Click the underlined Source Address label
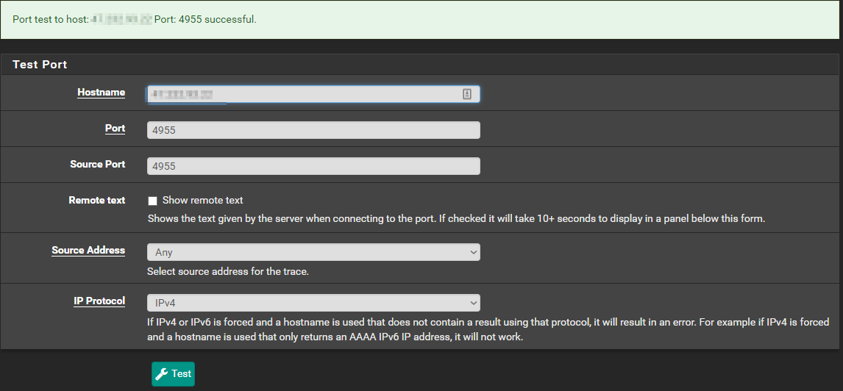This screenshot has width=843, height=391. tap(88, 250)
